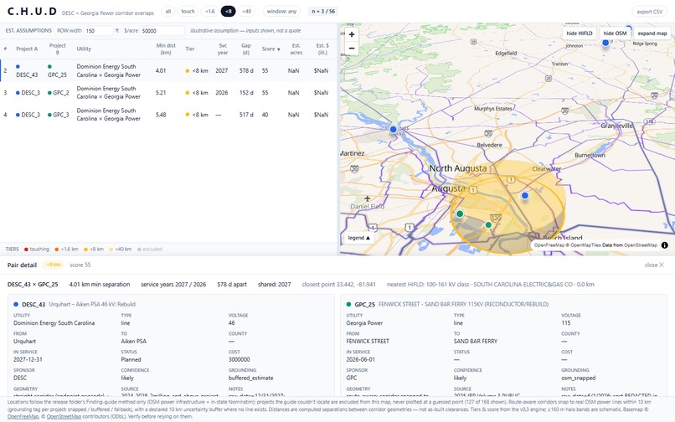Toggle 'hide HIFLD' layer
Viewport: 675px width, 422px height.
580,33
